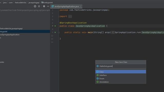Click the main method name in code
The width and height of the screenshot is (164, 92).
click(90, 32)
